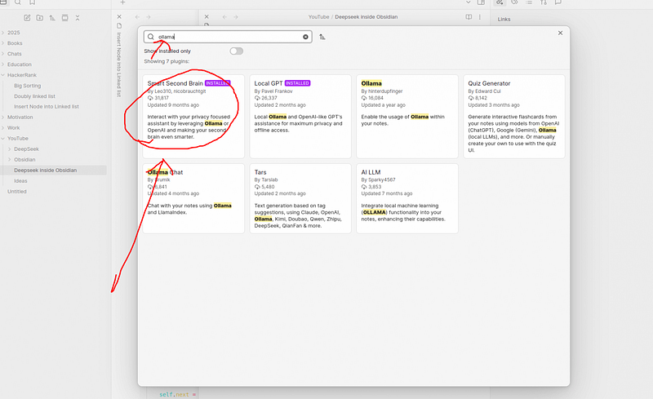Open the Tars plugin card

click(300, 198)
